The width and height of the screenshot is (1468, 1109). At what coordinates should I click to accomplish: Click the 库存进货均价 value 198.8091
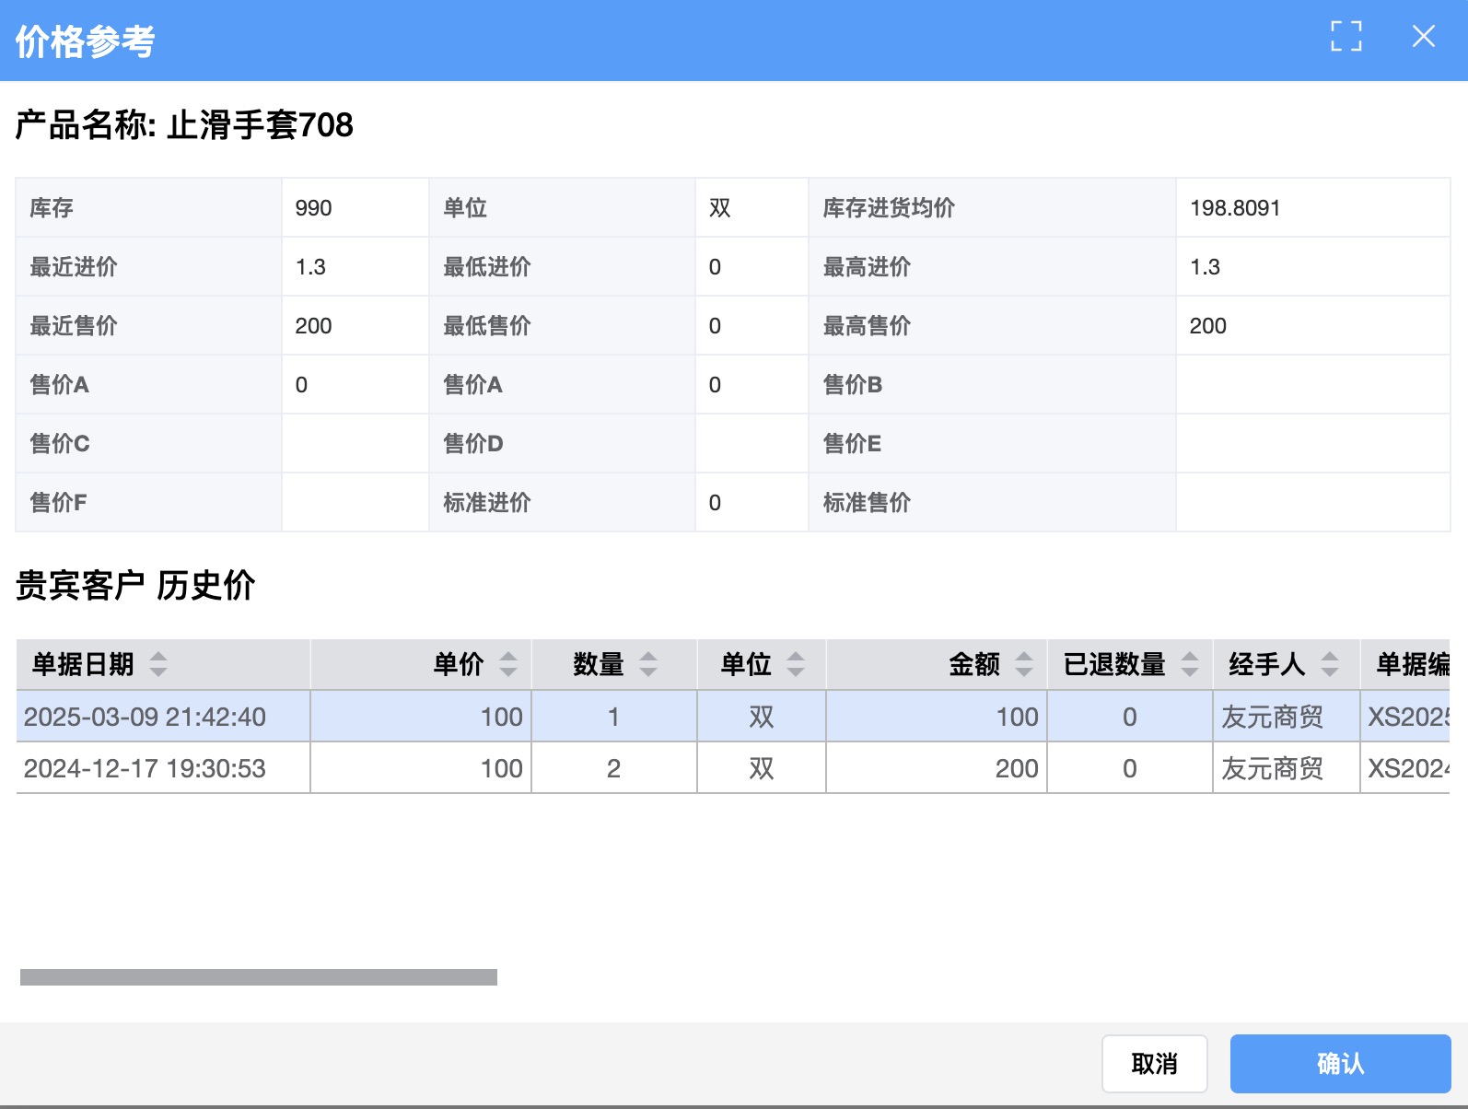click(x=1235, y=208)
